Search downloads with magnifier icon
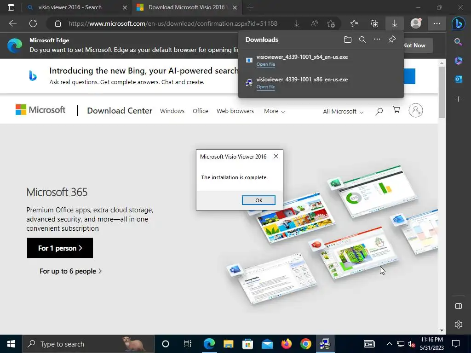 362,40
